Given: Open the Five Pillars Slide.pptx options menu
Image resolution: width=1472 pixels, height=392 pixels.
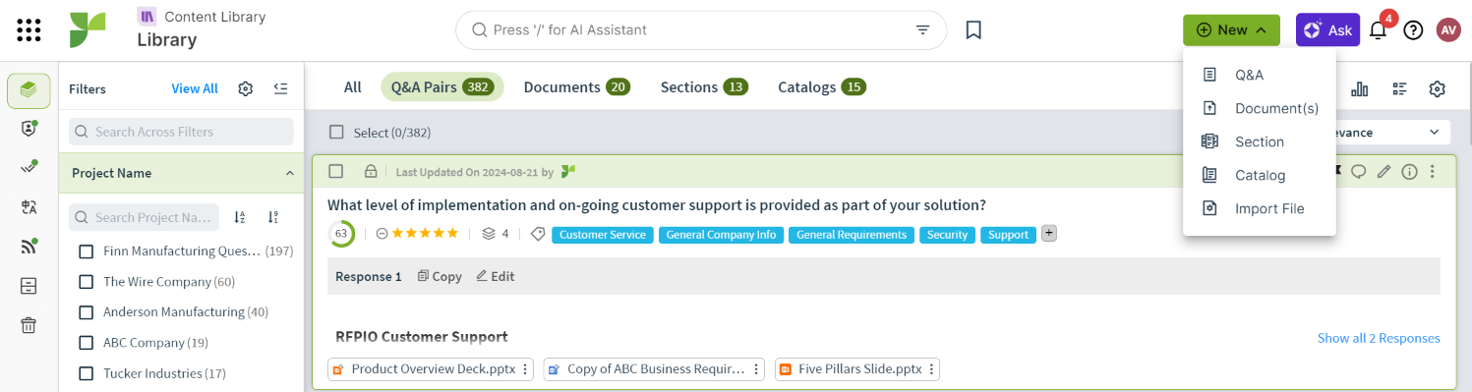Looking at the screenshot, I should [931, 369].
